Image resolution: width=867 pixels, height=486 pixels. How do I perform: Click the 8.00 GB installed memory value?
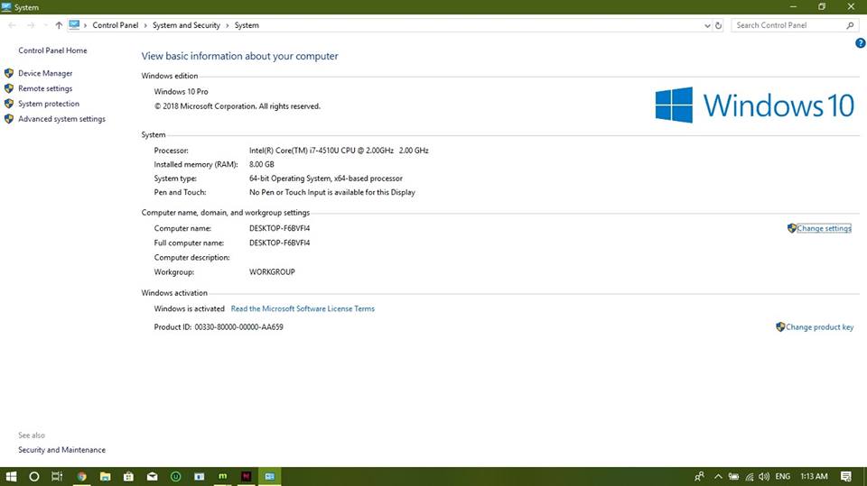pyautogui.click(x=262, y=165)
